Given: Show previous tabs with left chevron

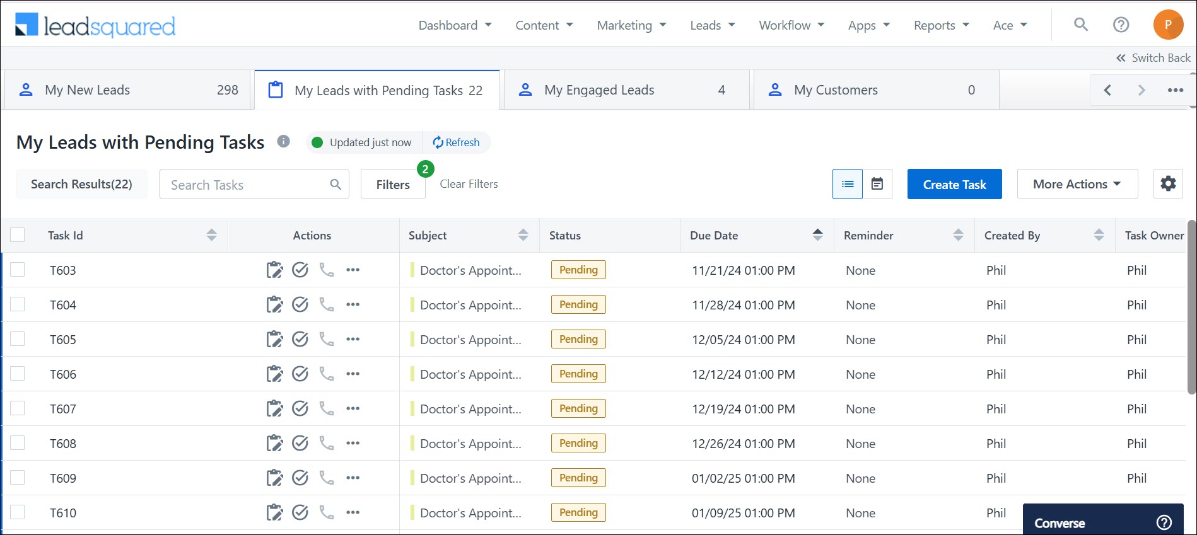Looking at the screenshot, I should pyautogui.click(x=1107, y=90).
